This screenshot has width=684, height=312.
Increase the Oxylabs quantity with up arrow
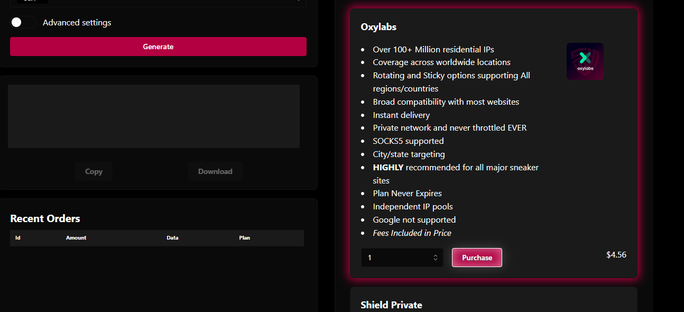(436, 255)
